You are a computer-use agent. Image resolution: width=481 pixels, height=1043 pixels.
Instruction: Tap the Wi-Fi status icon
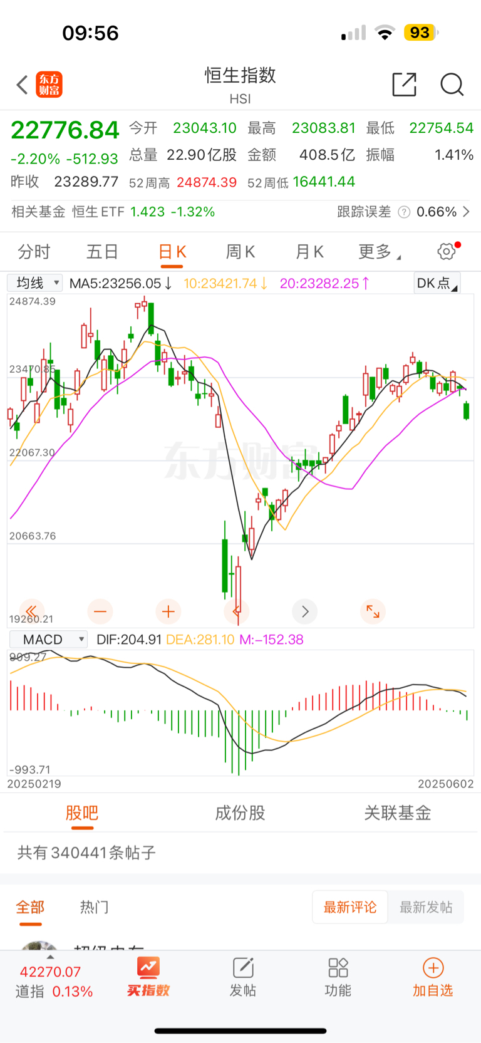coord(385,33)
